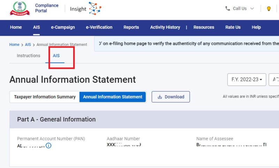Switch to the AIS tab under breadcrumb

coord(56,56)
